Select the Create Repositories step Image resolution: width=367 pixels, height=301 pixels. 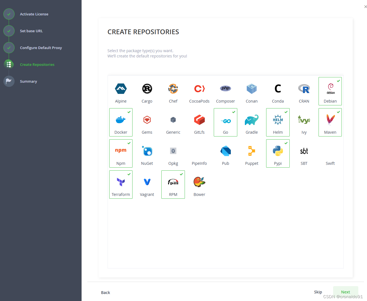tap(37, 64)
